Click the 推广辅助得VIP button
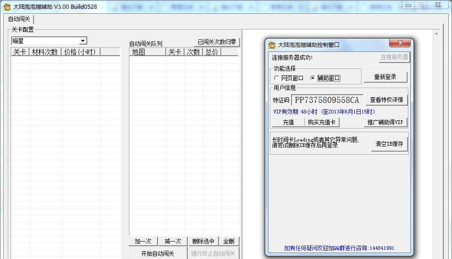Image resolution: width=452 pixels, height=259 pixels. 385,122
